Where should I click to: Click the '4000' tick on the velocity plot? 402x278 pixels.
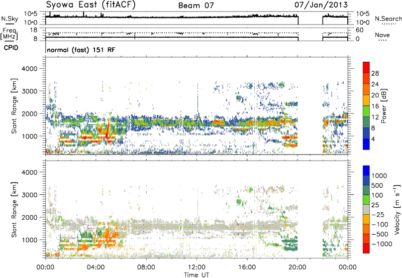pyautogui.click(x=30, y=172)
